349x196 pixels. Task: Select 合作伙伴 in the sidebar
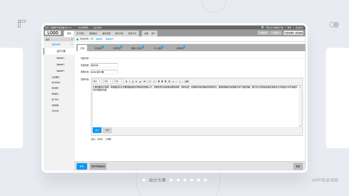55,111
